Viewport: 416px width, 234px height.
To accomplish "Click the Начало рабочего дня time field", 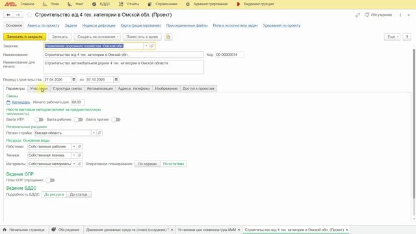I will [x=78, y=102].
